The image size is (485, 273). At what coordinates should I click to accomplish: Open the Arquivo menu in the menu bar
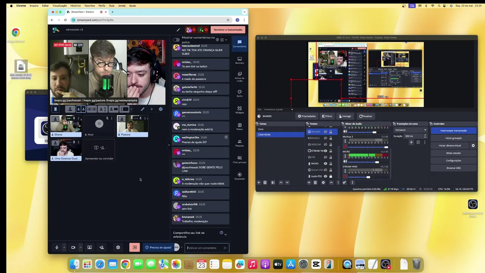(34, 6)
